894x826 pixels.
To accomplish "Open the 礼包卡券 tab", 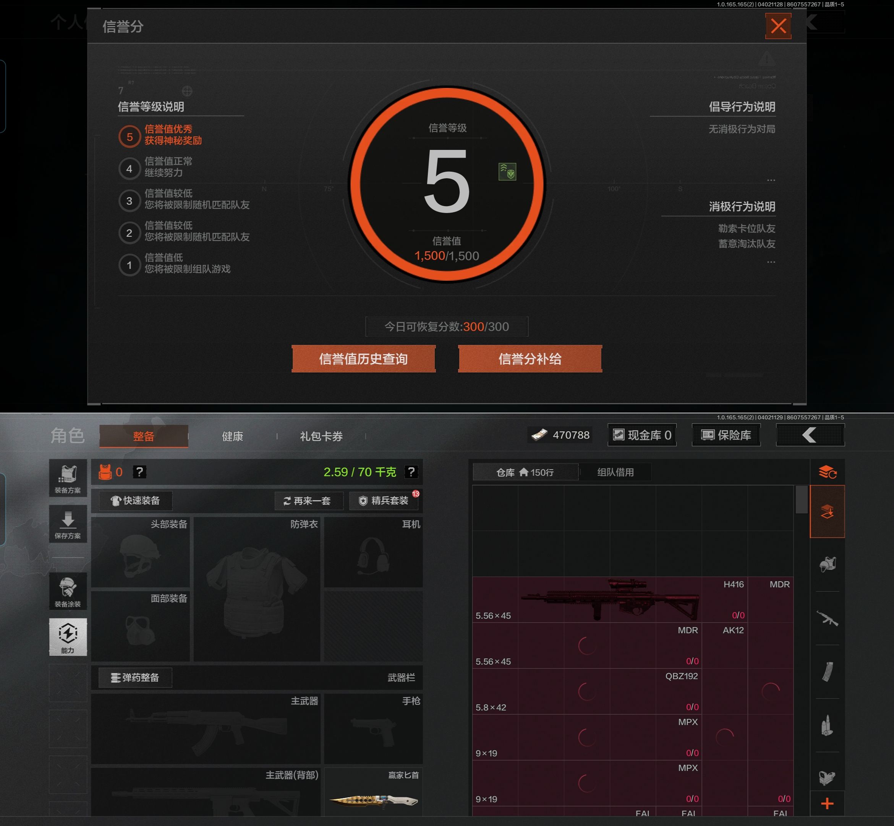I will click(x=321, y=436).
